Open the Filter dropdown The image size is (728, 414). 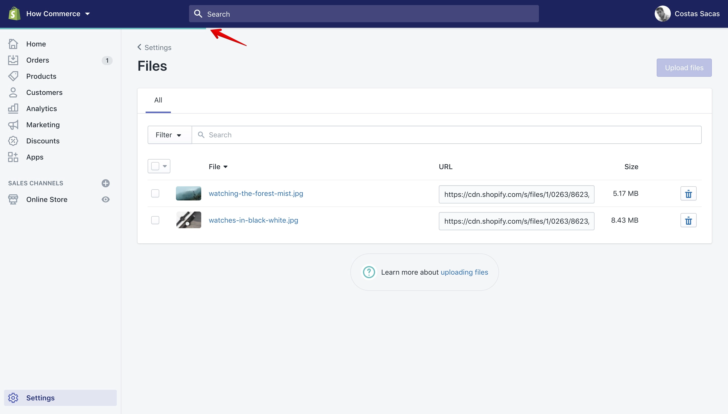[x=169, y=135]
